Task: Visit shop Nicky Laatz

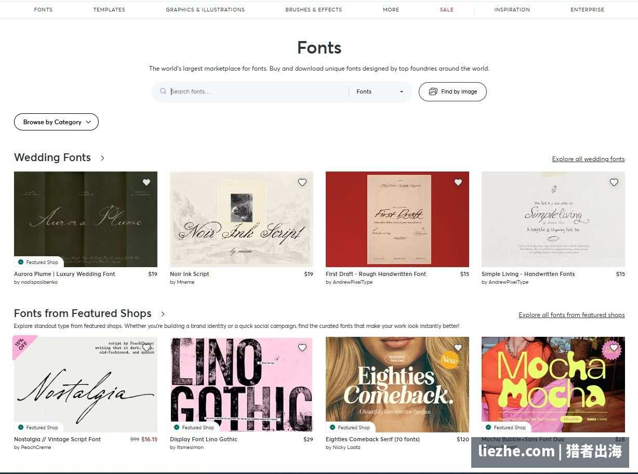Action: (346, 447)
